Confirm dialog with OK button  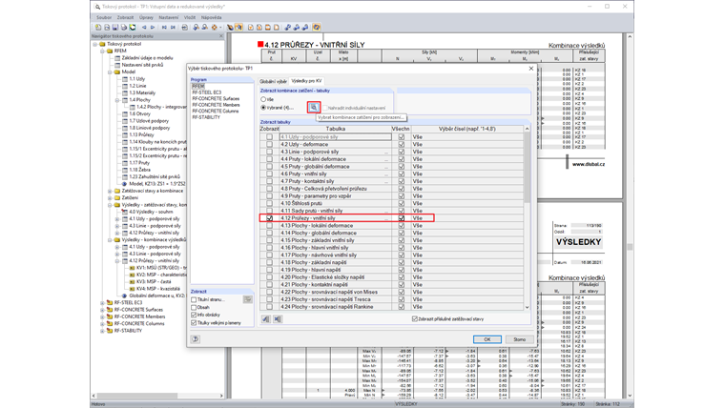pyautogui.click(x=487, y=339)
